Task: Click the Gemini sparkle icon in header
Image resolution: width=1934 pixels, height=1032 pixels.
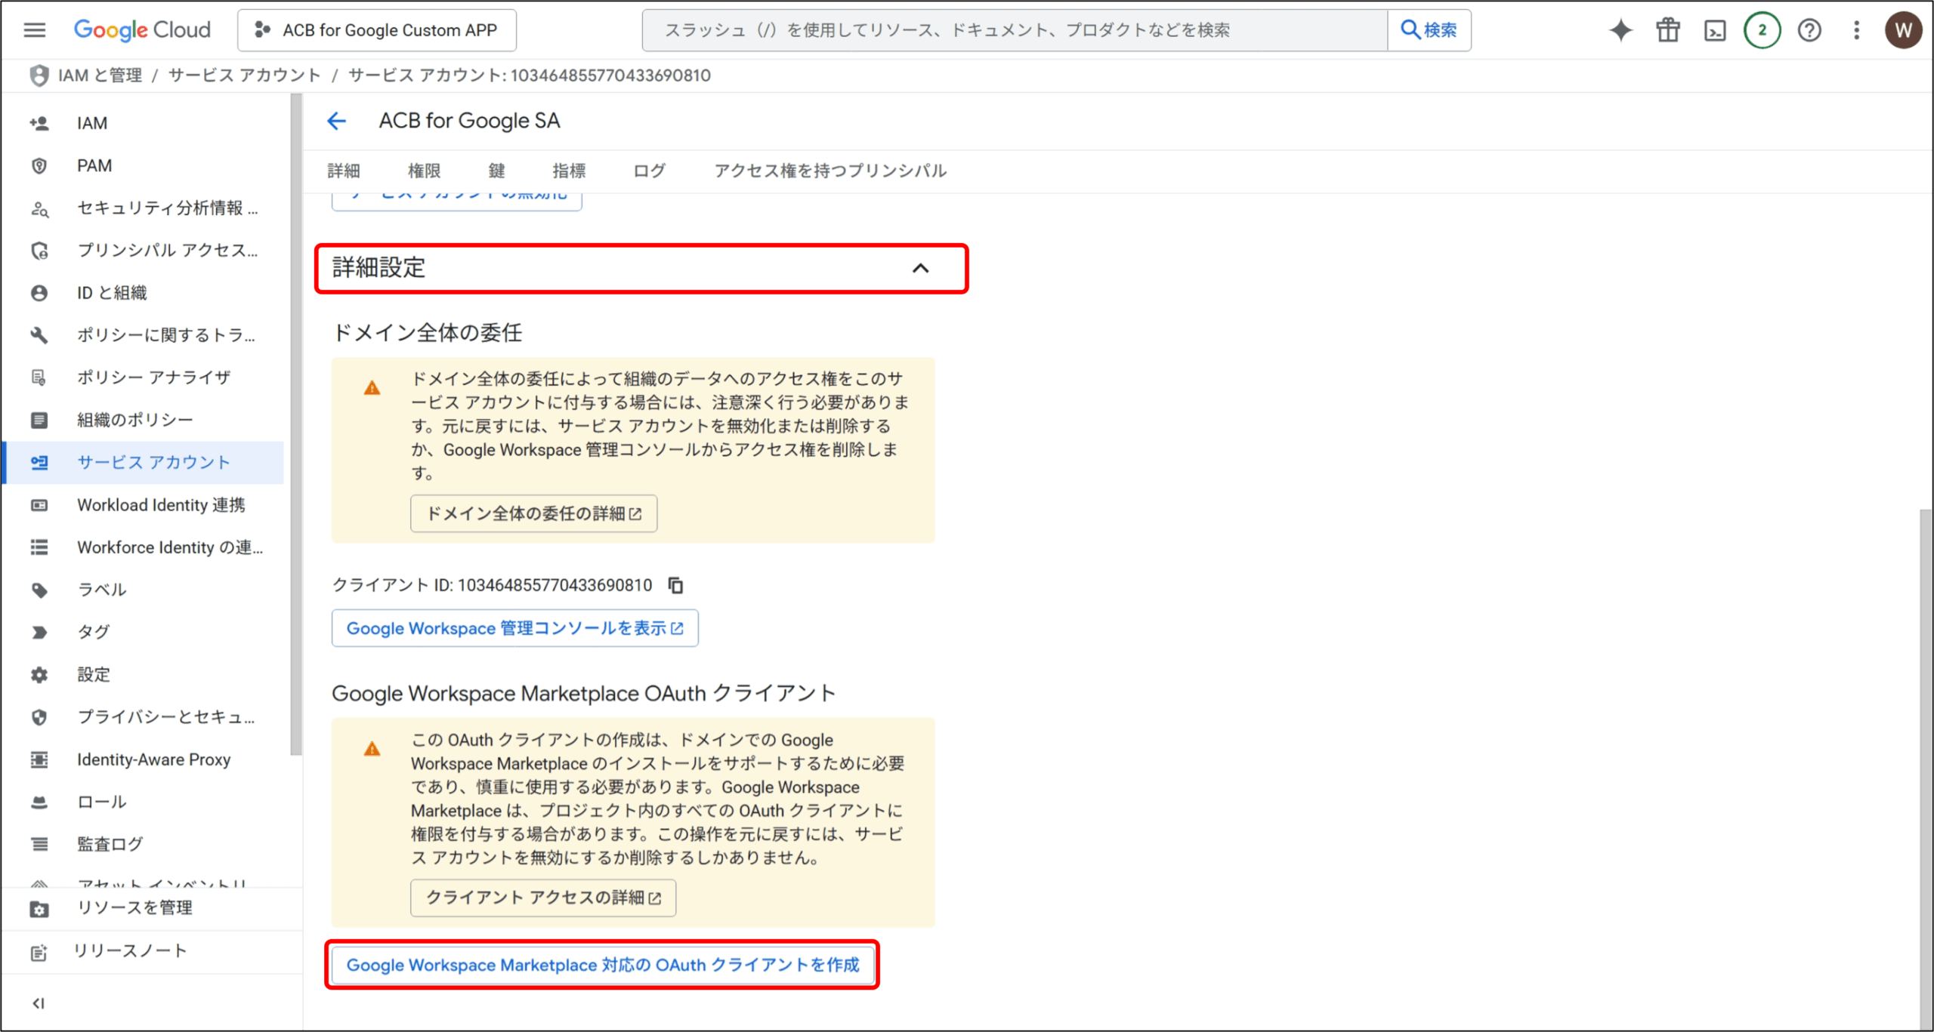Action: [1620, 30]
